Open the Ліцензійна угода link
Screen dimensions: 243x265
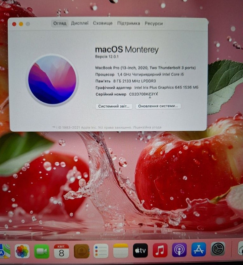coord(147,127)
